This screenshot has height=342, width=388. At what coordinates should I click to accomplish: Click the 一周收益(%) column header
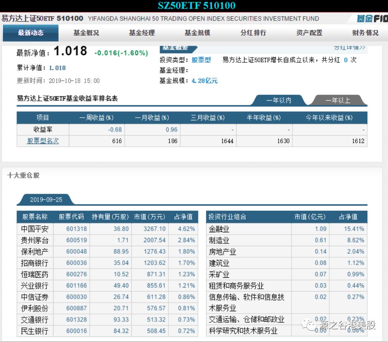(96, 118)
